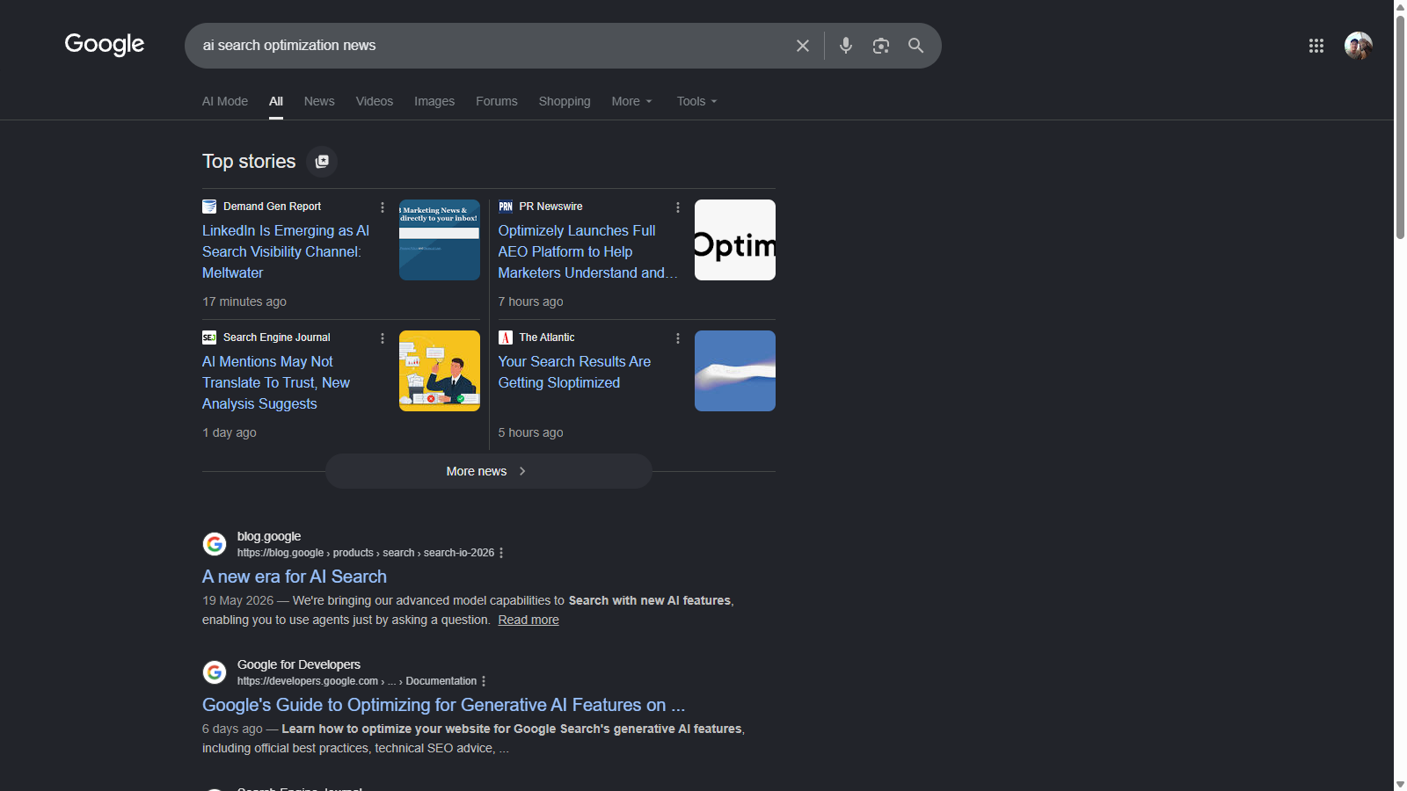1407x791 pixels.
Task: Click scrollbar down arrow
Action: [1400, 784]
